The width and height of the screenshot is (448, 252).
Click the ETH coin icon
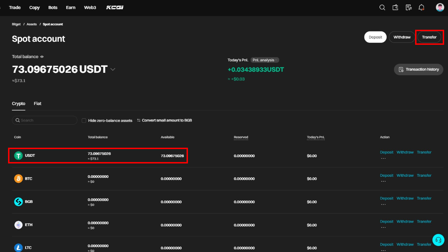point(18,225)
